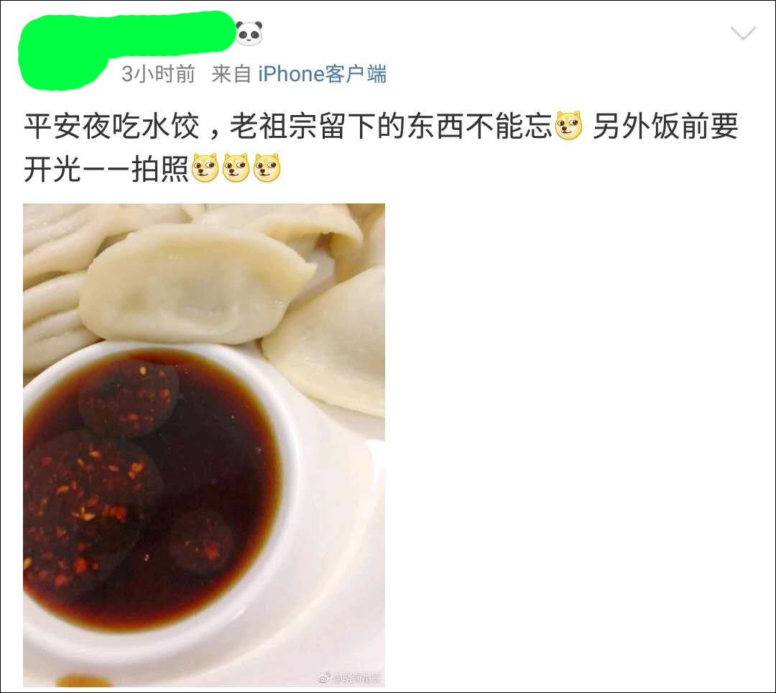Click the text 另外饭前要
The width and height of the screenshot is (776, 693).
click(x=665, y=127)
